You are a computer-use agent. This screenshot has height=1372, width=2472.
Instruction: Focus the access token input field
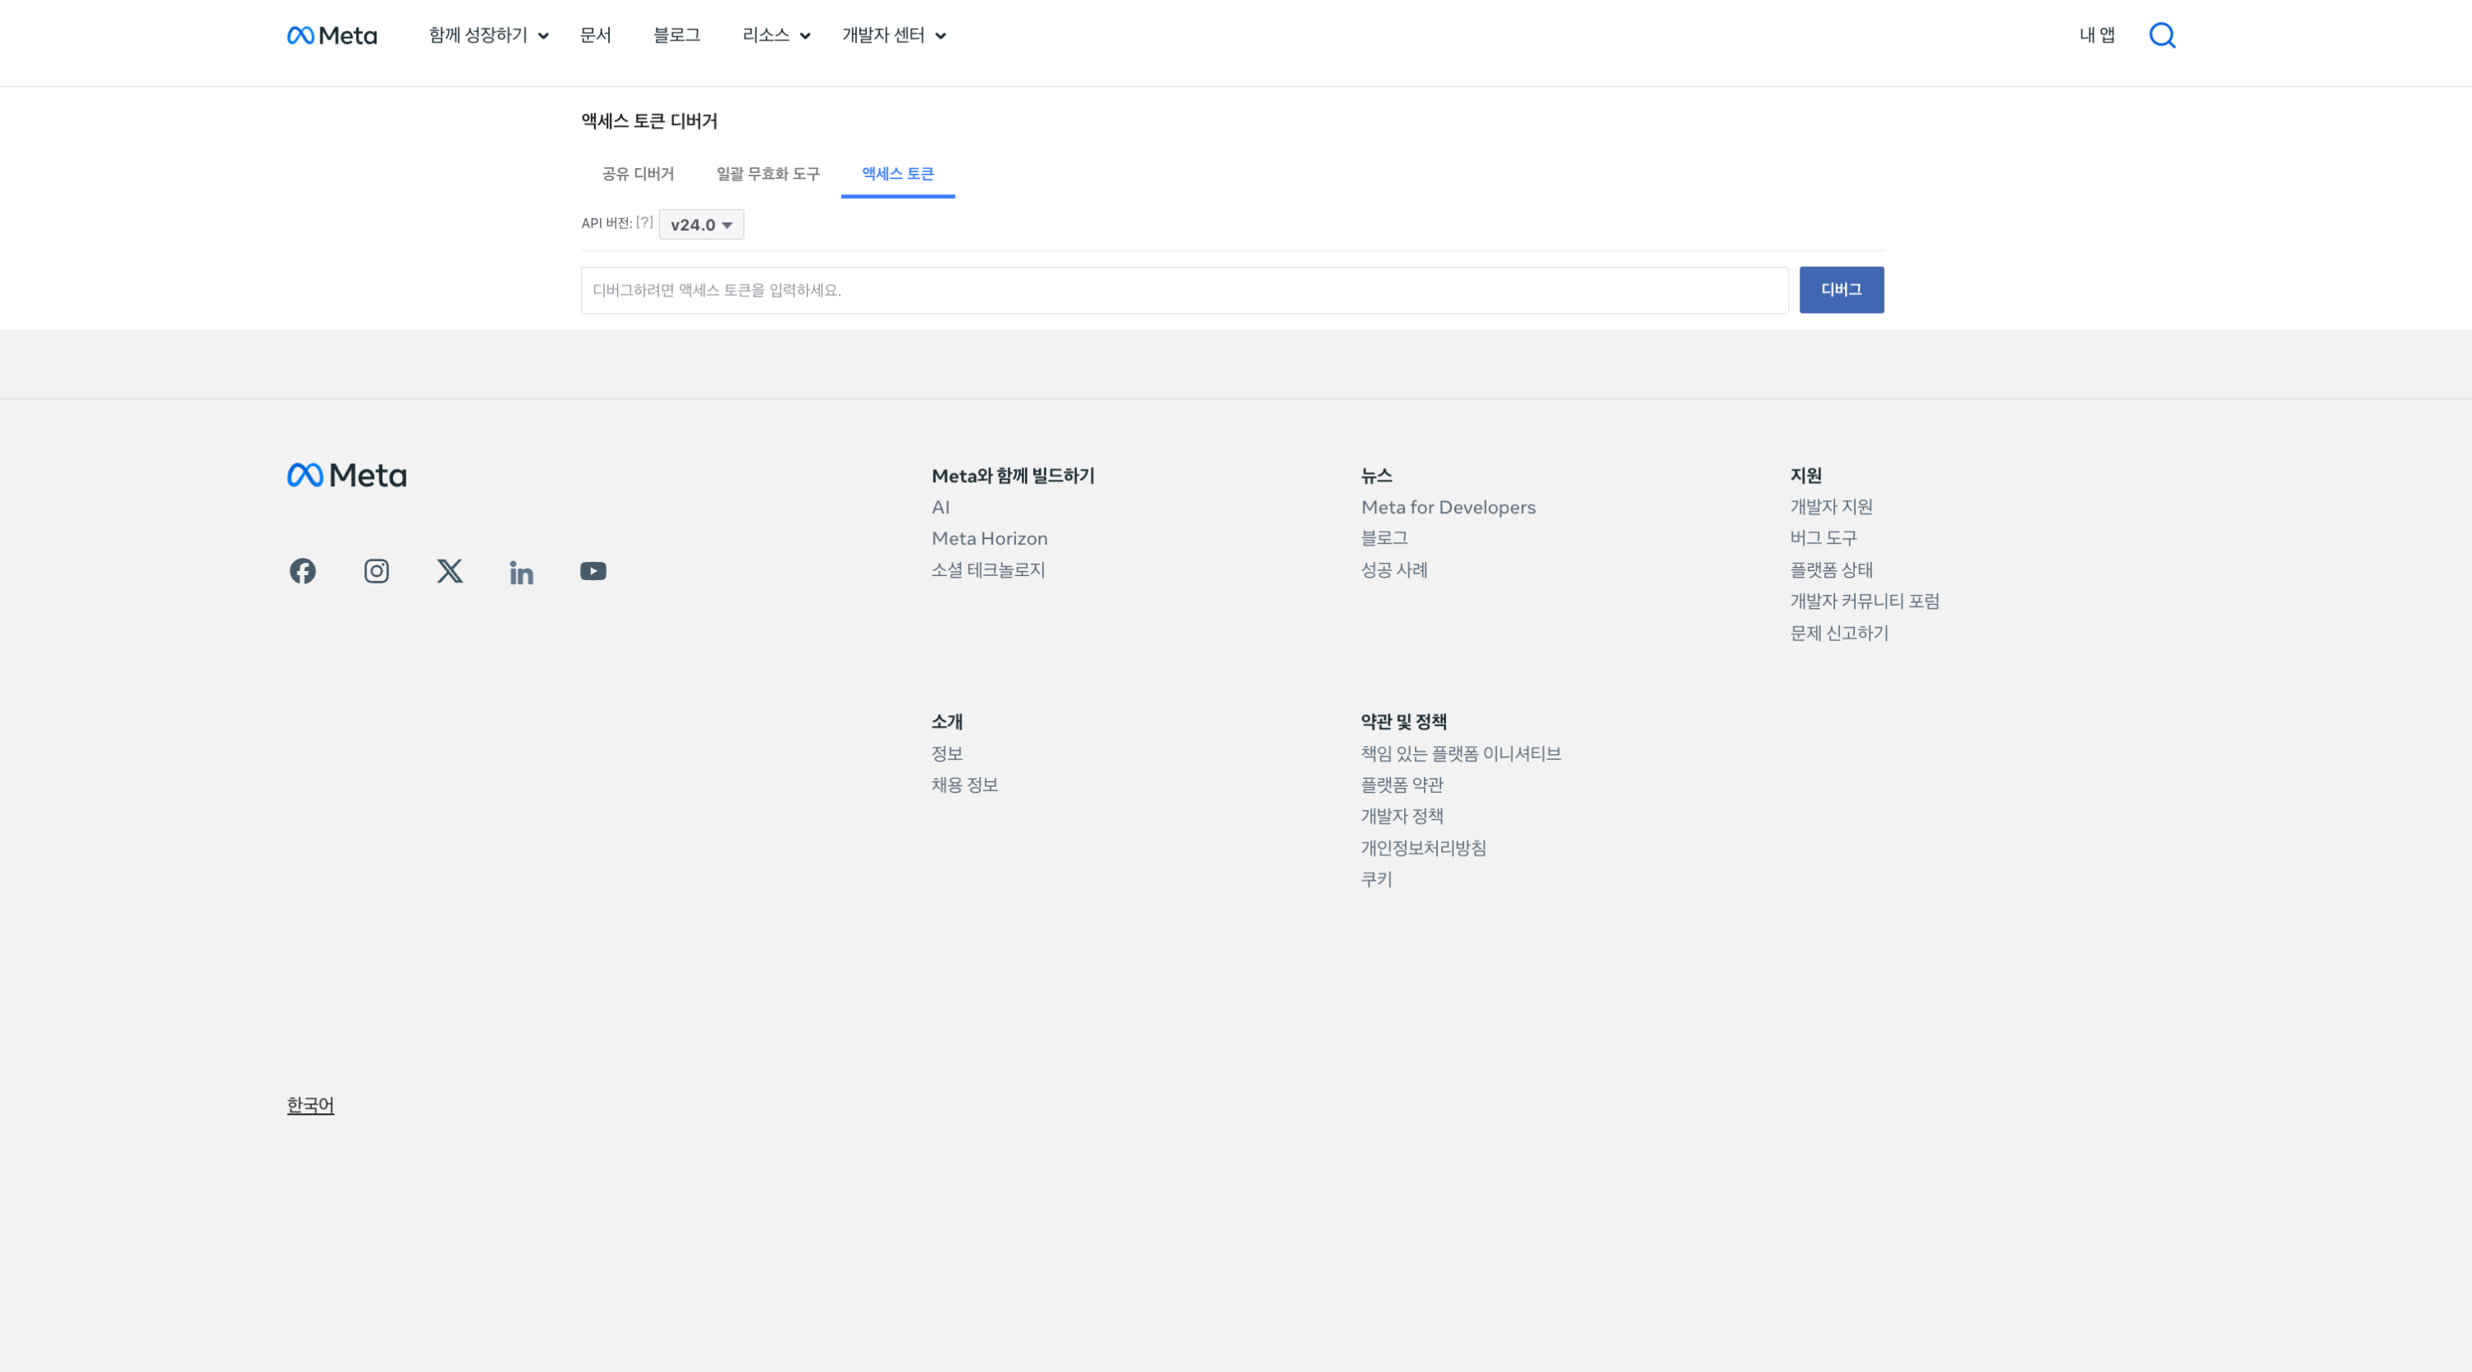[x=1184, y=290]
